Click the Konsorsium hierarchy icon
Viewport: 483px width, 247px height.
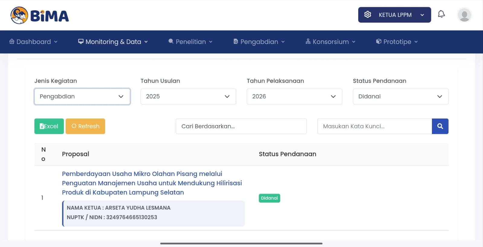[x=308, y=42]
